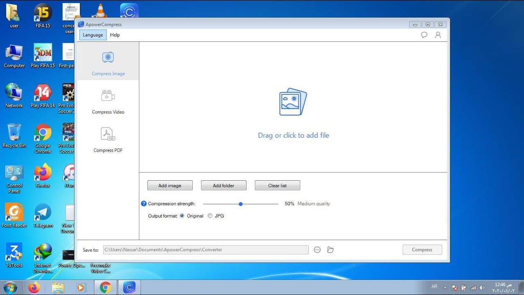Select the Google Chrome desktop icon
This screenshot has height=295, width=524.
[43, 138]
